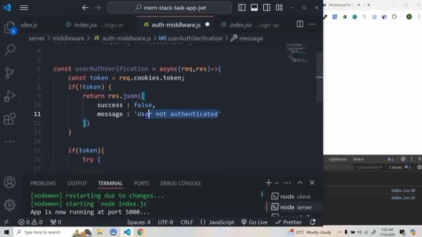The width and height of the screenshot is (422, 237).
Task: Create a new terminal with plus icon
Action: point(268,183)
